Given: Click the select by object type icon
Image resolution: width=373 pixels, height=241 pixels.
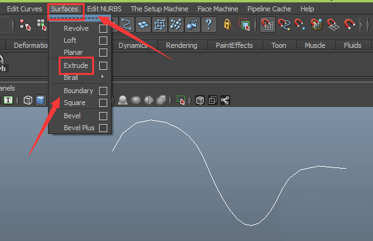Looking at the screenshot, I should click(x=42, y=25).
